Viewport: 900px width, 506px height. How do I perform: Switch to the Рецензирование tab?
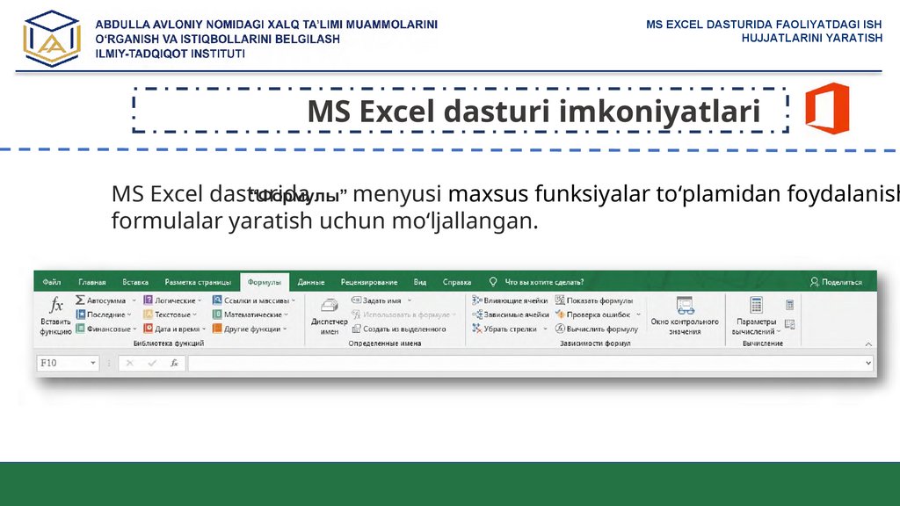(x=369, y=282)
